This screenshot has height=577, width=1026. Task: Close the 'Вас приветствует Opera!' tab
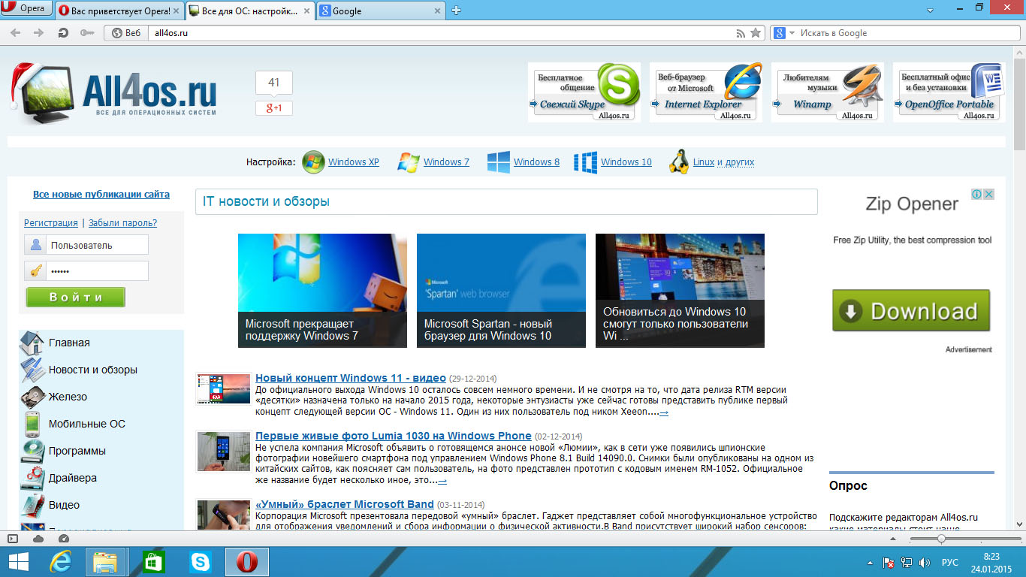tap(177, 11)
